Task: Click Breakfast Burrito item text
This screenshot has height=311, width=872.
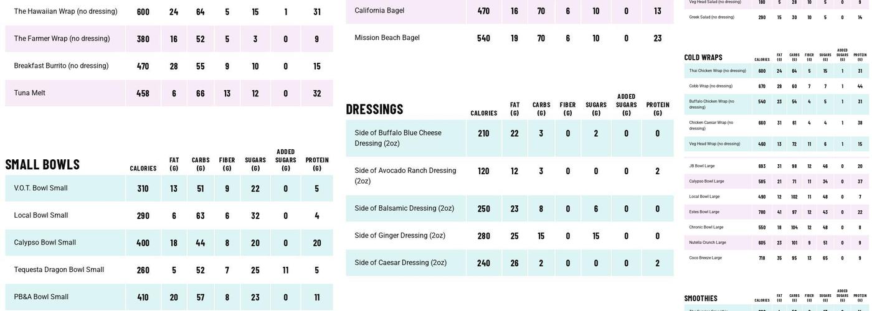Action: click(x=61, y=66)
